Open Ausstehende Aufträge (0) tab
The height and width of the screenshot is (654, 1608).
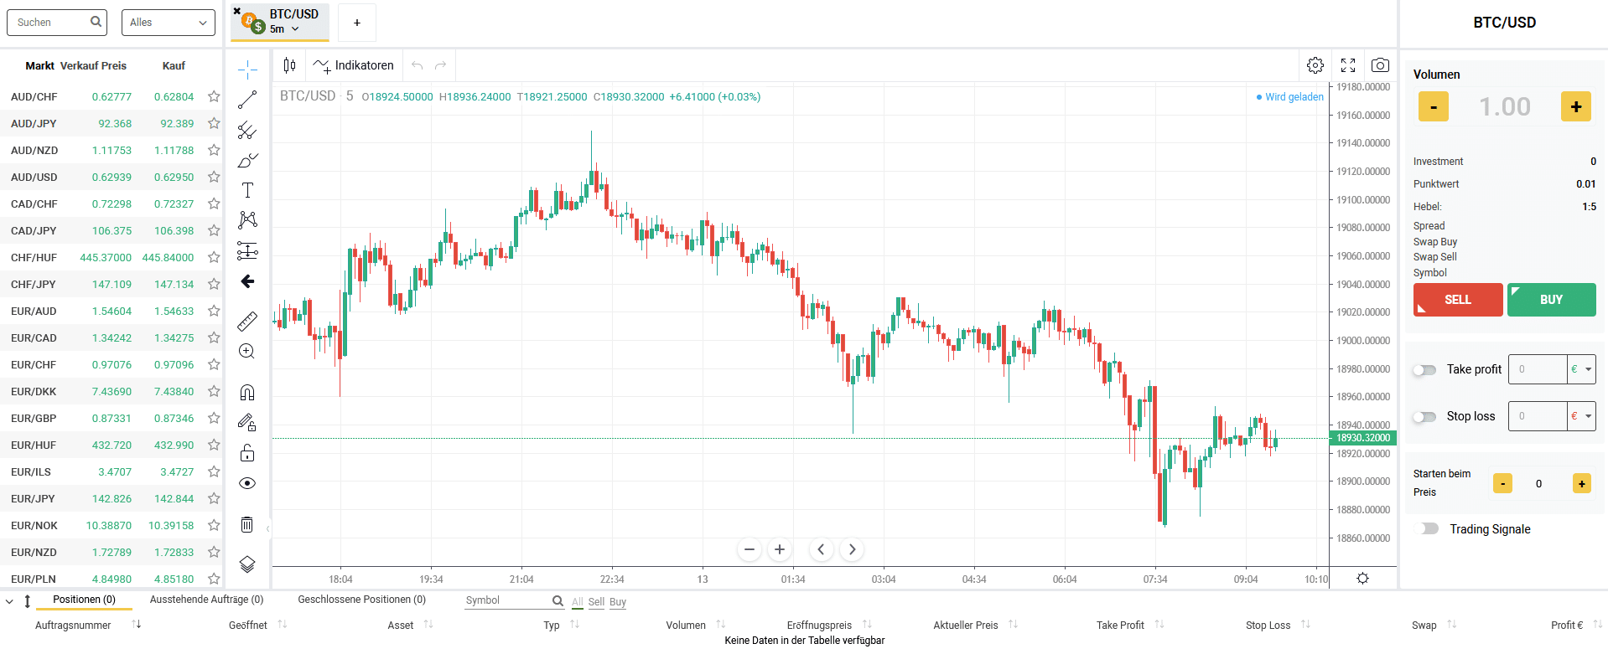pyautogui.click(x=206, y=600)
